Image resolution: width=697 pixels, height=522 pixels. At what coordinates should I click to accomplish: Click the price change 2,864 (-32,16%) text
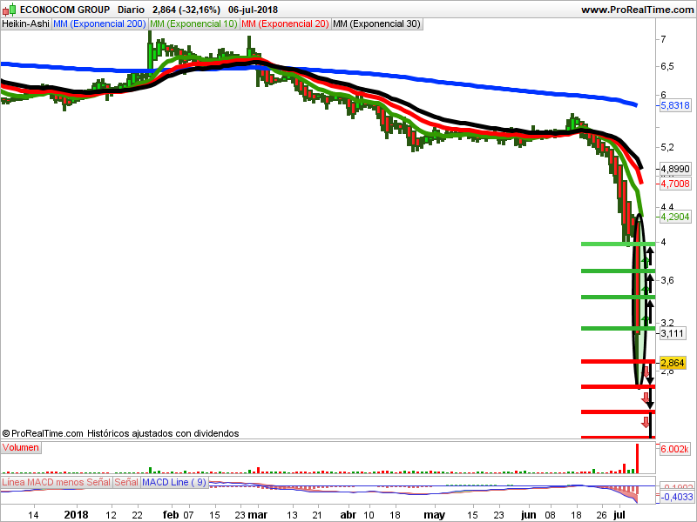click(186, 10)
